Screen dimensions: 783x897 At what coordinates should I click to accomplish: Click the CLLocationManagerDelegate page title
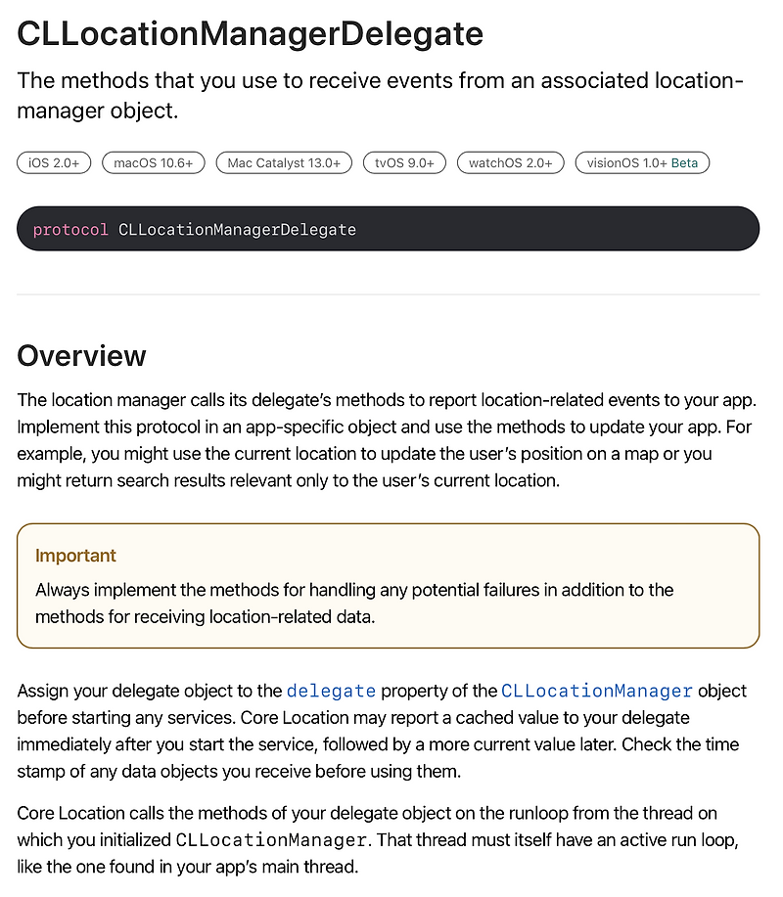251,34
